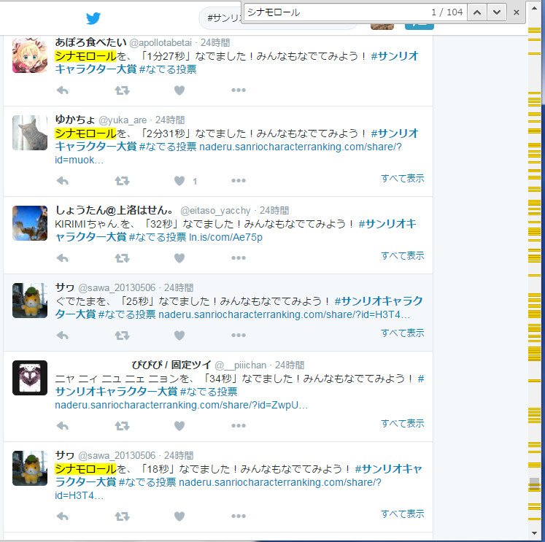The width and height of the screenshot is (545, 542).
Task: Like the eitaso_yacchy KIRIMI tweet
Action: click(179, 258)
